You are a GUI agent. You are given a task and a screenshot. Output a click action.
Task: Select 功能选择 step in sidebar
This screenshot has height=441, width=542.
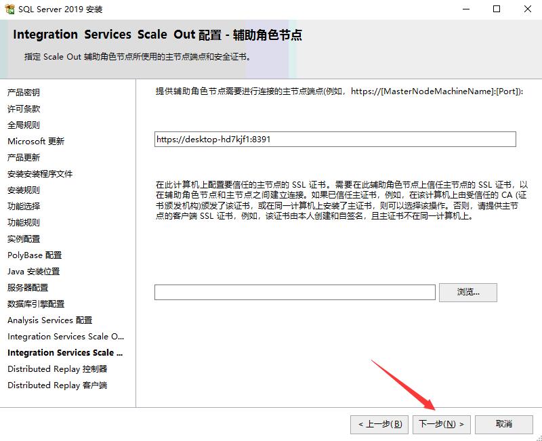(24, 207)
